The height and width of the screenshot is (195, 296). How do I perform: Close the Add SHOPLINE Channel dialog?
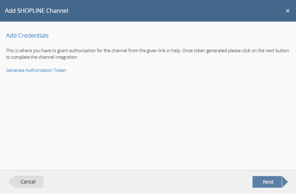[288, 11]
